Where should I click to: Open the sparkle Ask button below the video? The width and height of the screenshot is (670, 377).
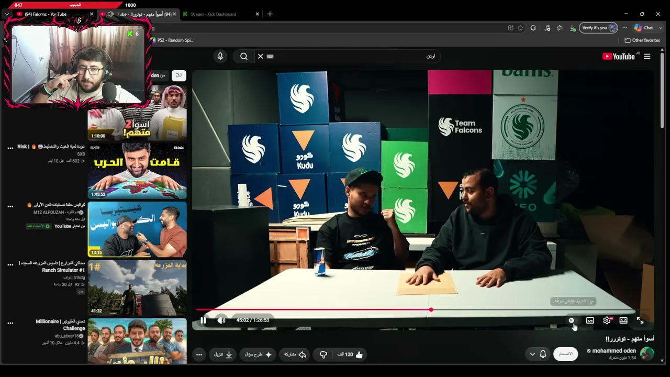[x=258, y=354]
